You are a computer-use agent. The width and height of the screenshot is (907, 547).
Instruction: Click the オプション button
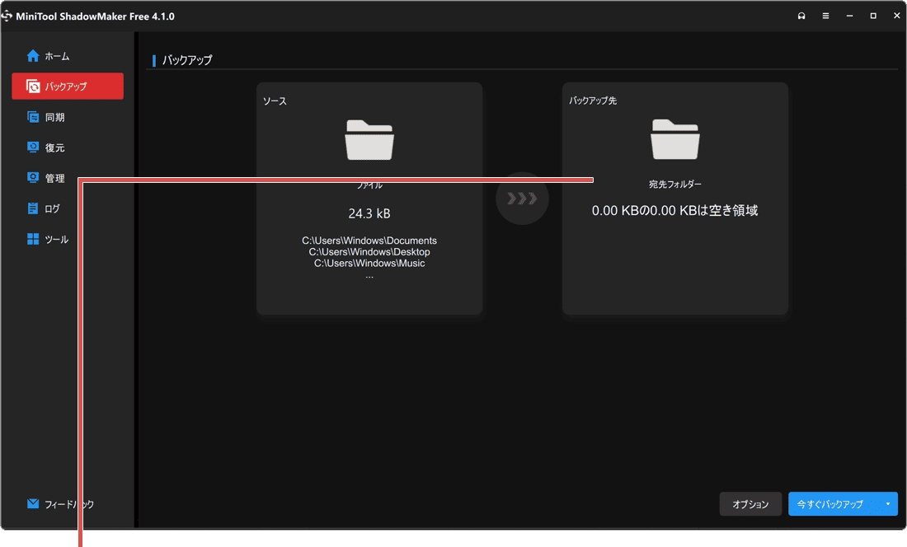750,503
